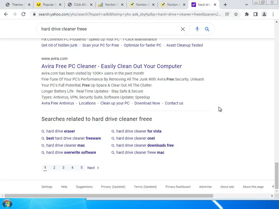Screen dimensions: 279x209
Task: Click the padlock site info icon
Action: click(x=34, y=14)
